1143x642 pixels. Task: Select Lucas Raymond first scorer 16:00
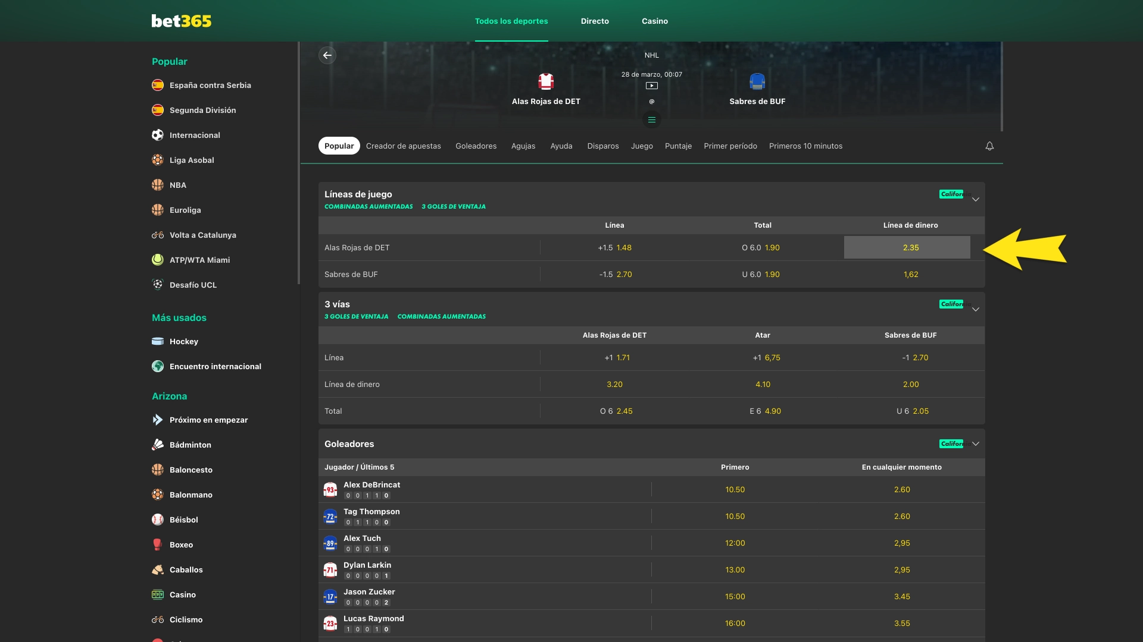(735, 623)
